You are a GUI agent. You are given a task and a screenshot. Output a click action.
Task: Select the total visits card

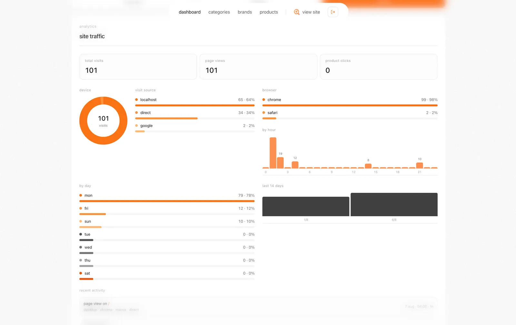click(138, 67)
